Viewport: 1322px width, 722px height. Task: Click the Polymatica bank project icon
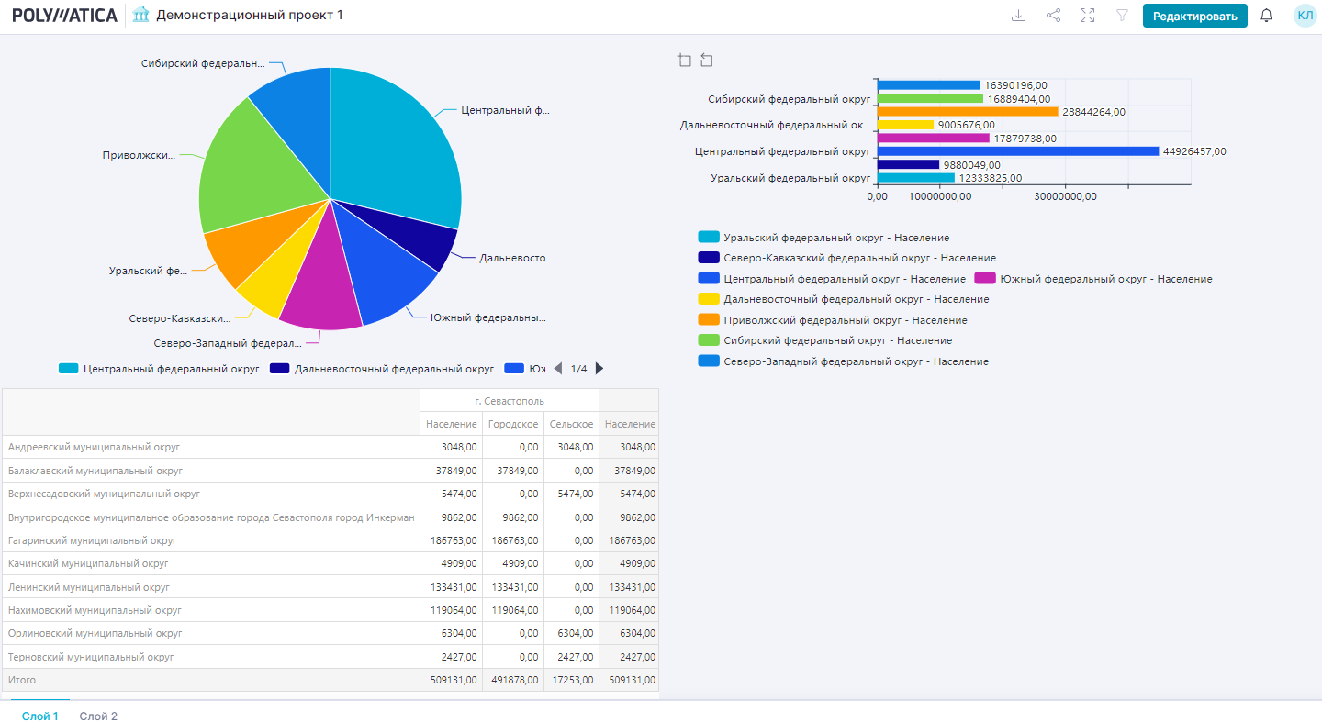[x=140, y=15]
